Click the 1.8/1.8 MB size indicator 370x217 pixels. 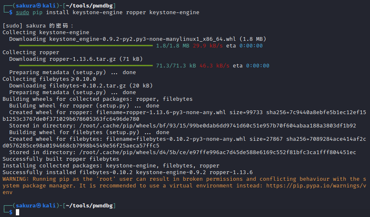click(x=173, y=46)
